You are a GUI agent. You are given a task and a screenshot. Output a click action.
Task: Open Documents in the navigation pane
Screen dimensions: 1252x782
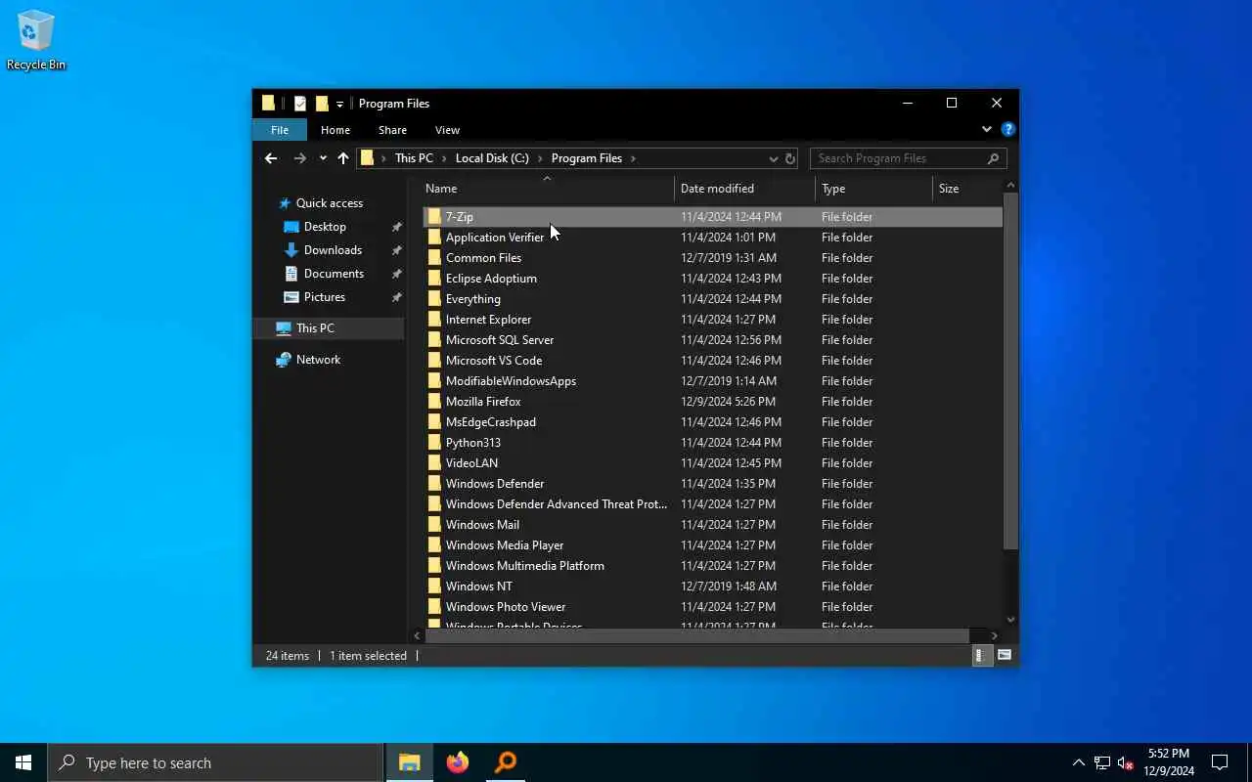[334, 274]
